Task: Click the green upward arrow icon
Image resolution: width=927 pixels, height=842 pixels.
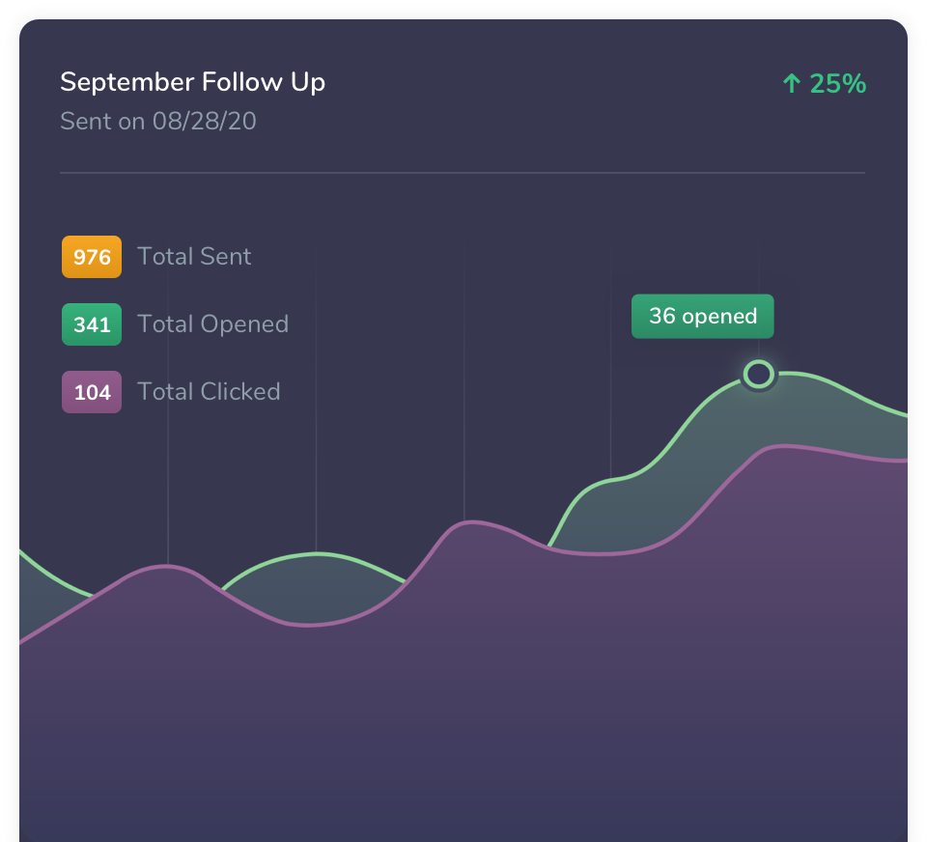Action: [792, 84]
